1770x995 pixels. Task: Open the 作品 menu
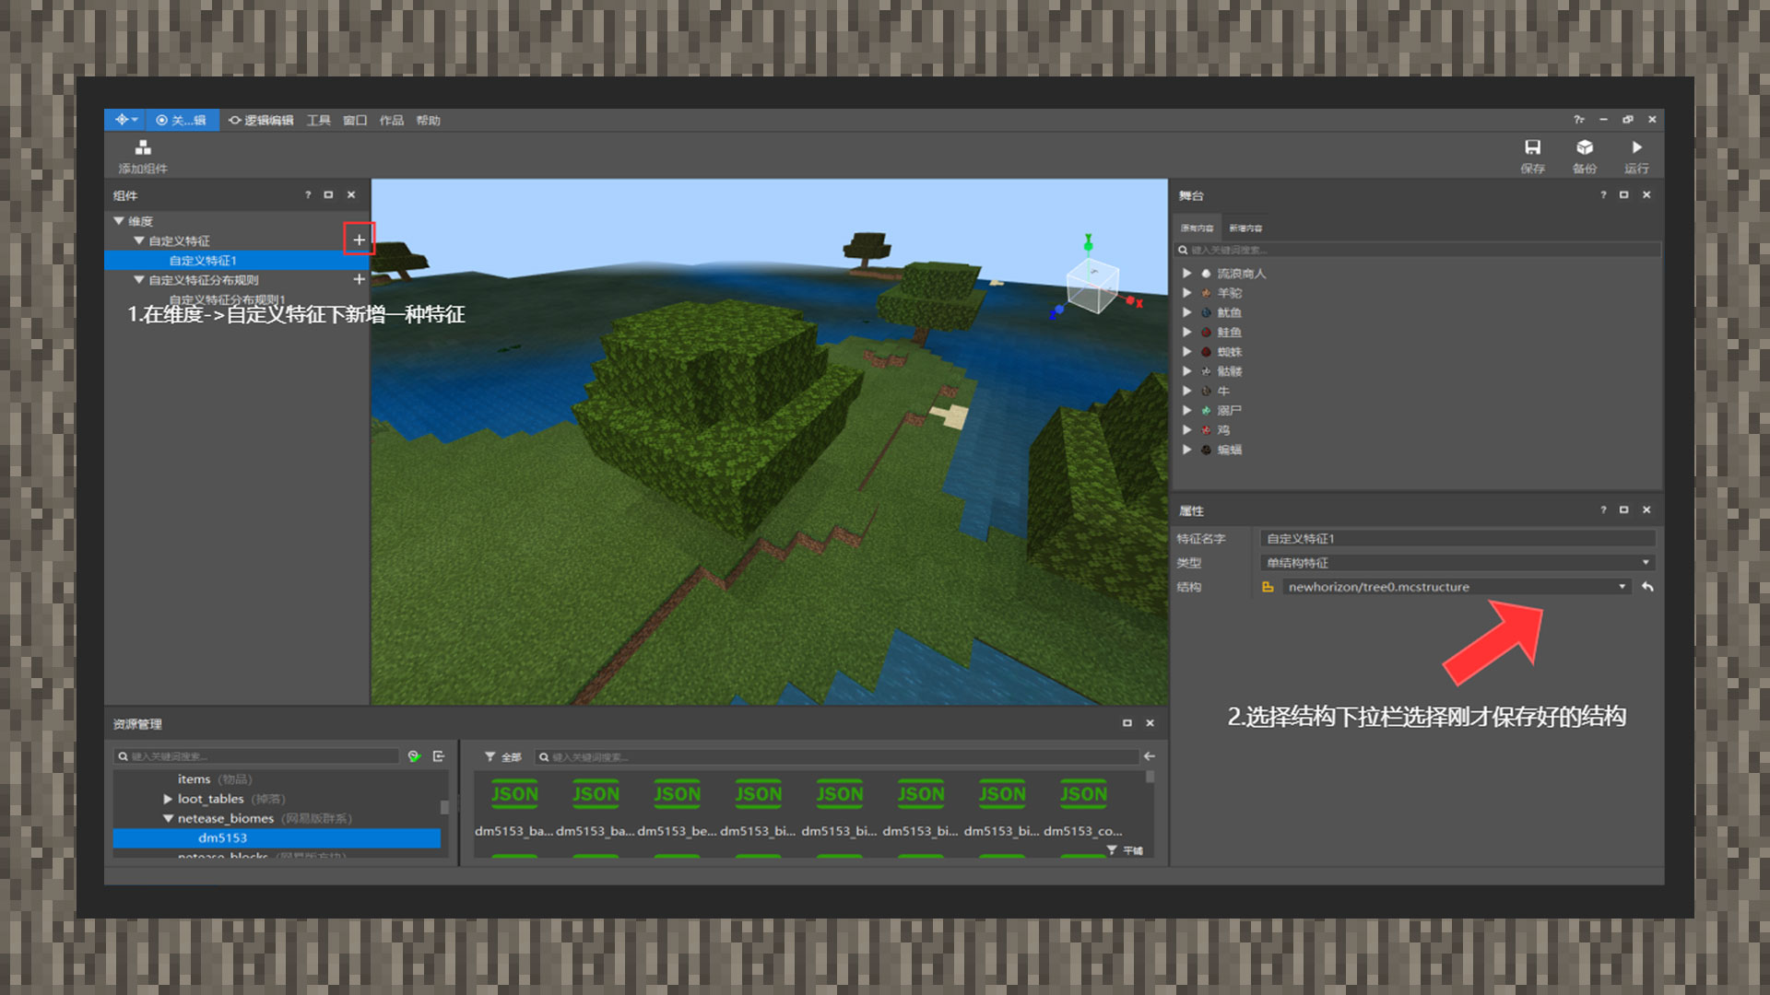point(392,121)
